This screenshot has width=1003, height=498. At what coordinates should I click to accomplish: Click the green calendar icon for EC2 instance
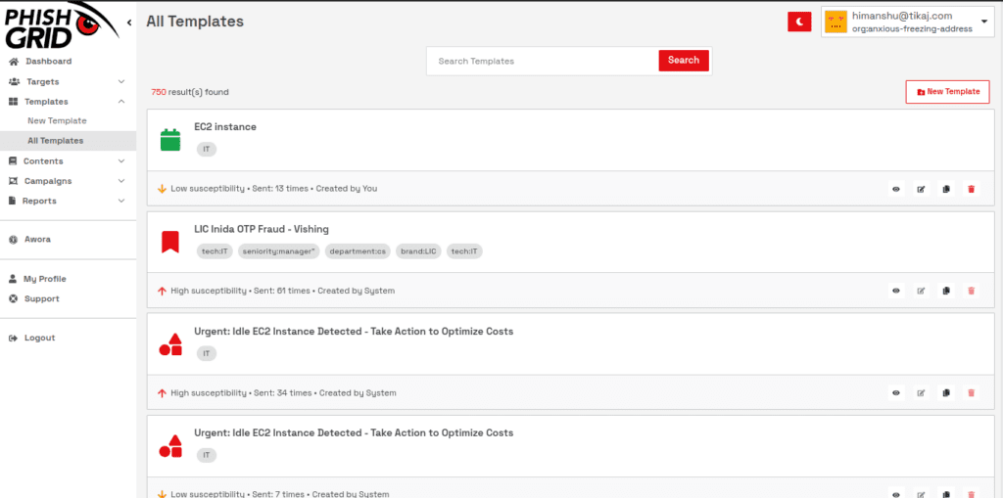point(170,139)
